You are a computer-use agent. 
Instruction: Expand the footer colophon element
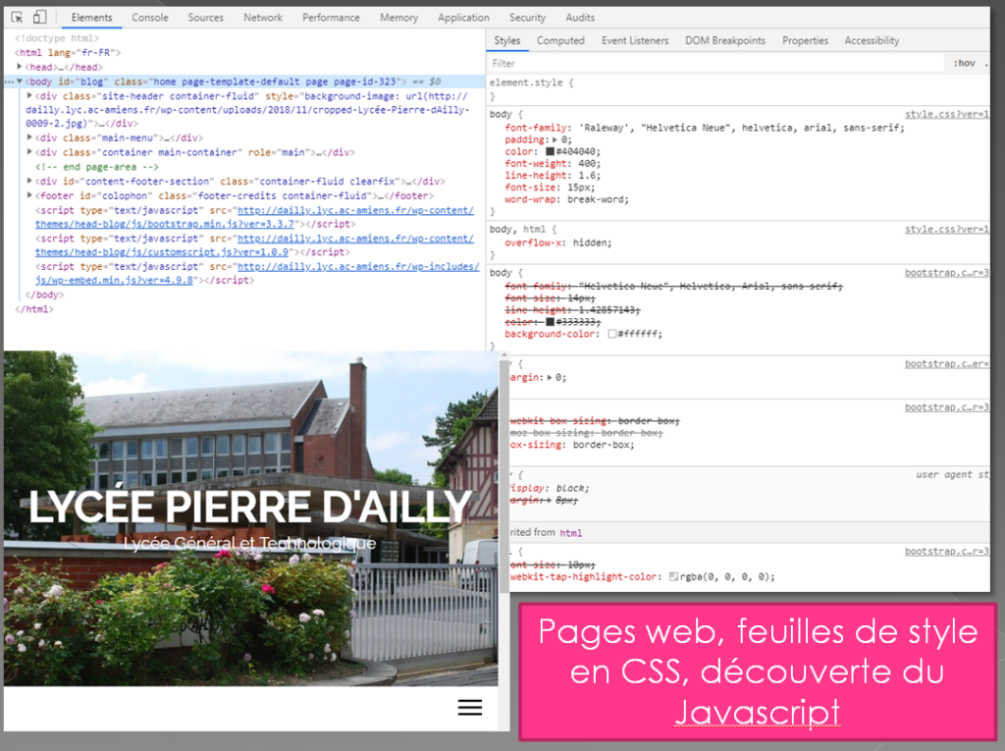click(29, 195)
